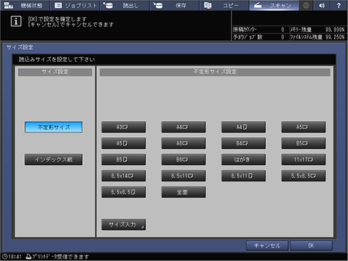Image resolution: width=348 pixels, height=261 pixels.
Task: Click the speaker sound icon
Action: coord(322,5)
